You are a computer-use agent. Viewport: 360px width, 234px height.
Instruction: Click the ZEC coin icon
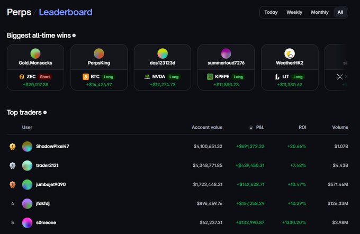(22, 77)
